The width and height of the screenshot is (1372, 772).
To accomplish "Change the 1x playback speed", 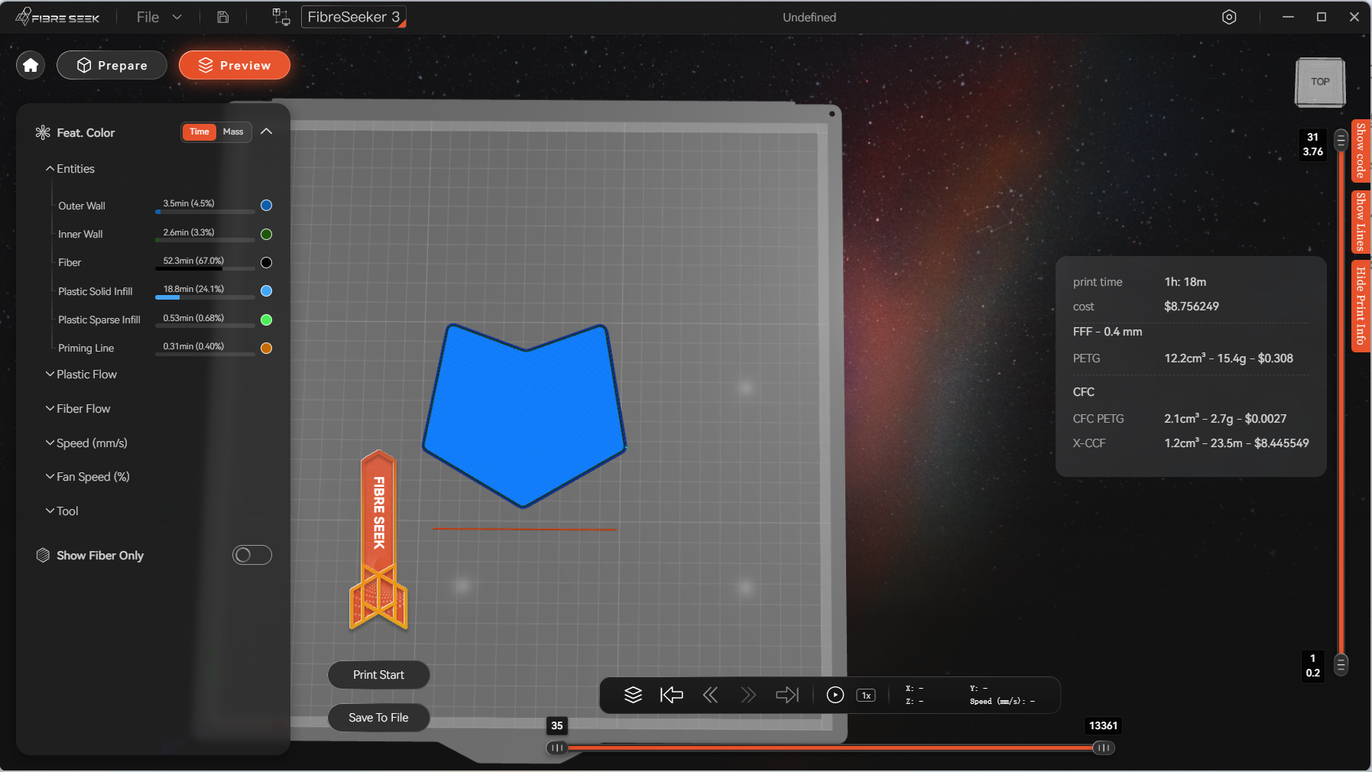I will click(x=866, y=696).
